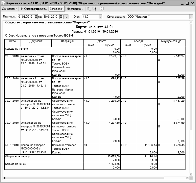The image size is (196, 183).
Task: Open the period selection ellipsis button
Action: [x=66, y=17]
